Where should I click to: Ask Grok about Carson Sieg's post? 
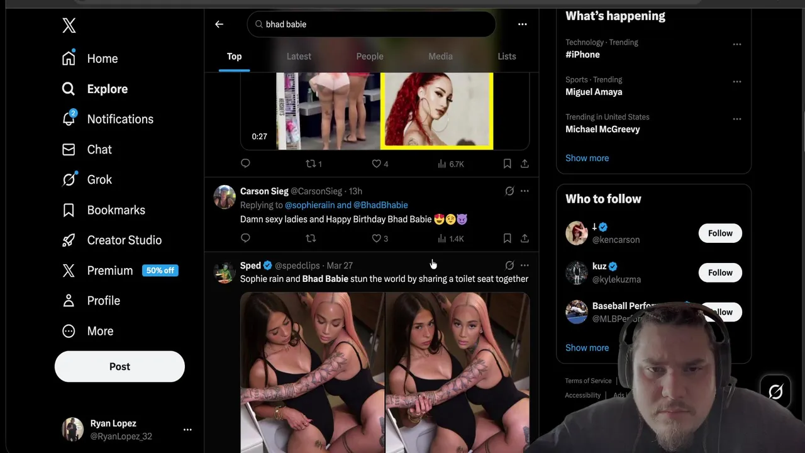click(x=509, y=191)
